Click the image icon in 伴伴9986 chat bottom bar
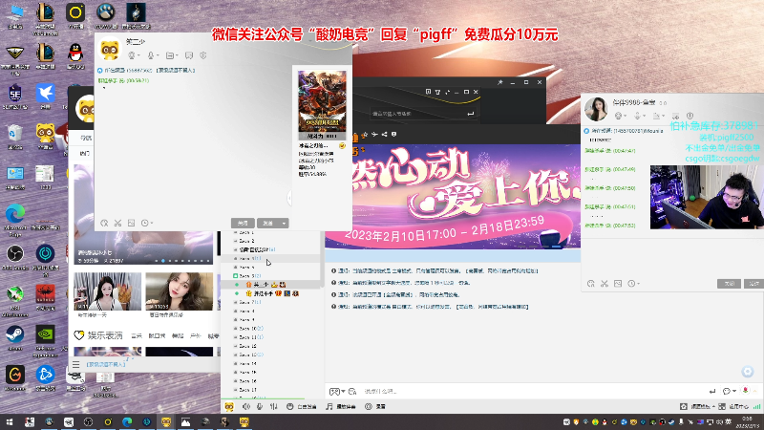Viewport: 764px width, 430px height. pyautogui.click(x=618, y=283)
